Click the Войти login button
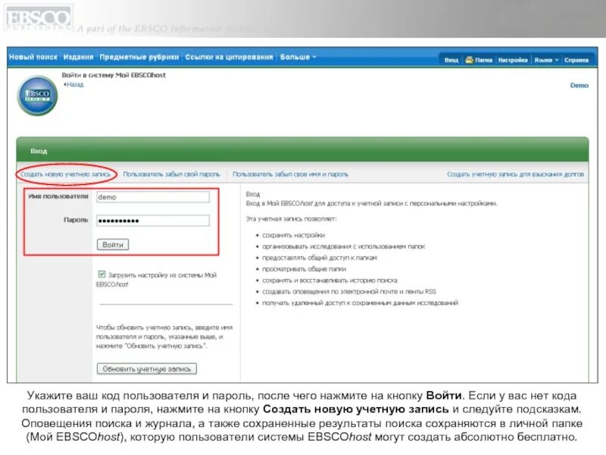 coord(112,244)
